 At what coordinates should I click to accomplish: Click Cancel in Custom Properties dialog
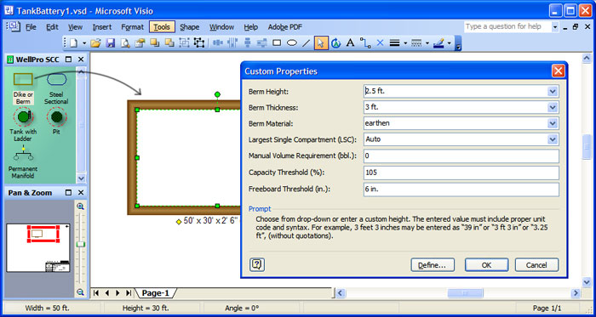[x=536, y=265]
